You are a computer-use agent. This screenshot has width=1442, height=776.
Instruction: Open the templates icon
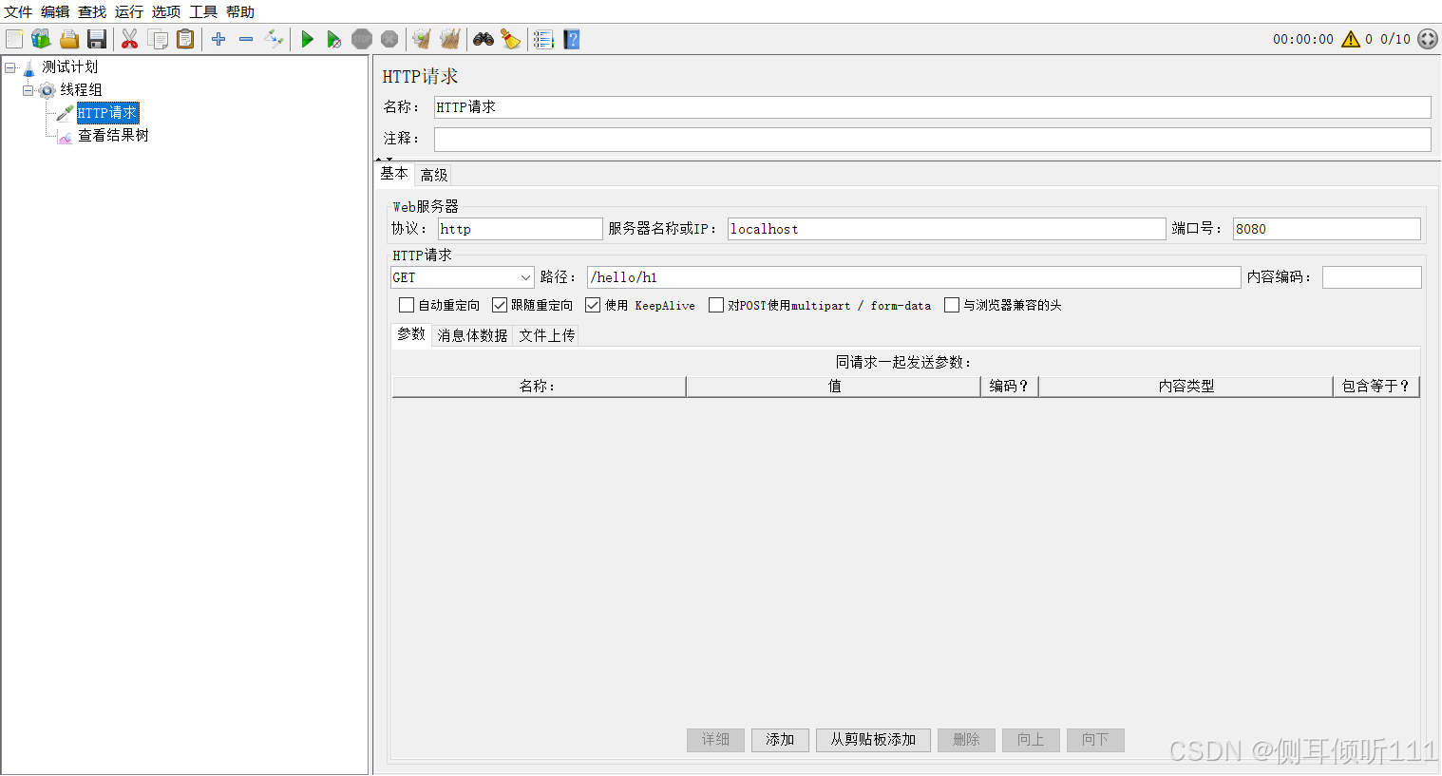41,39
